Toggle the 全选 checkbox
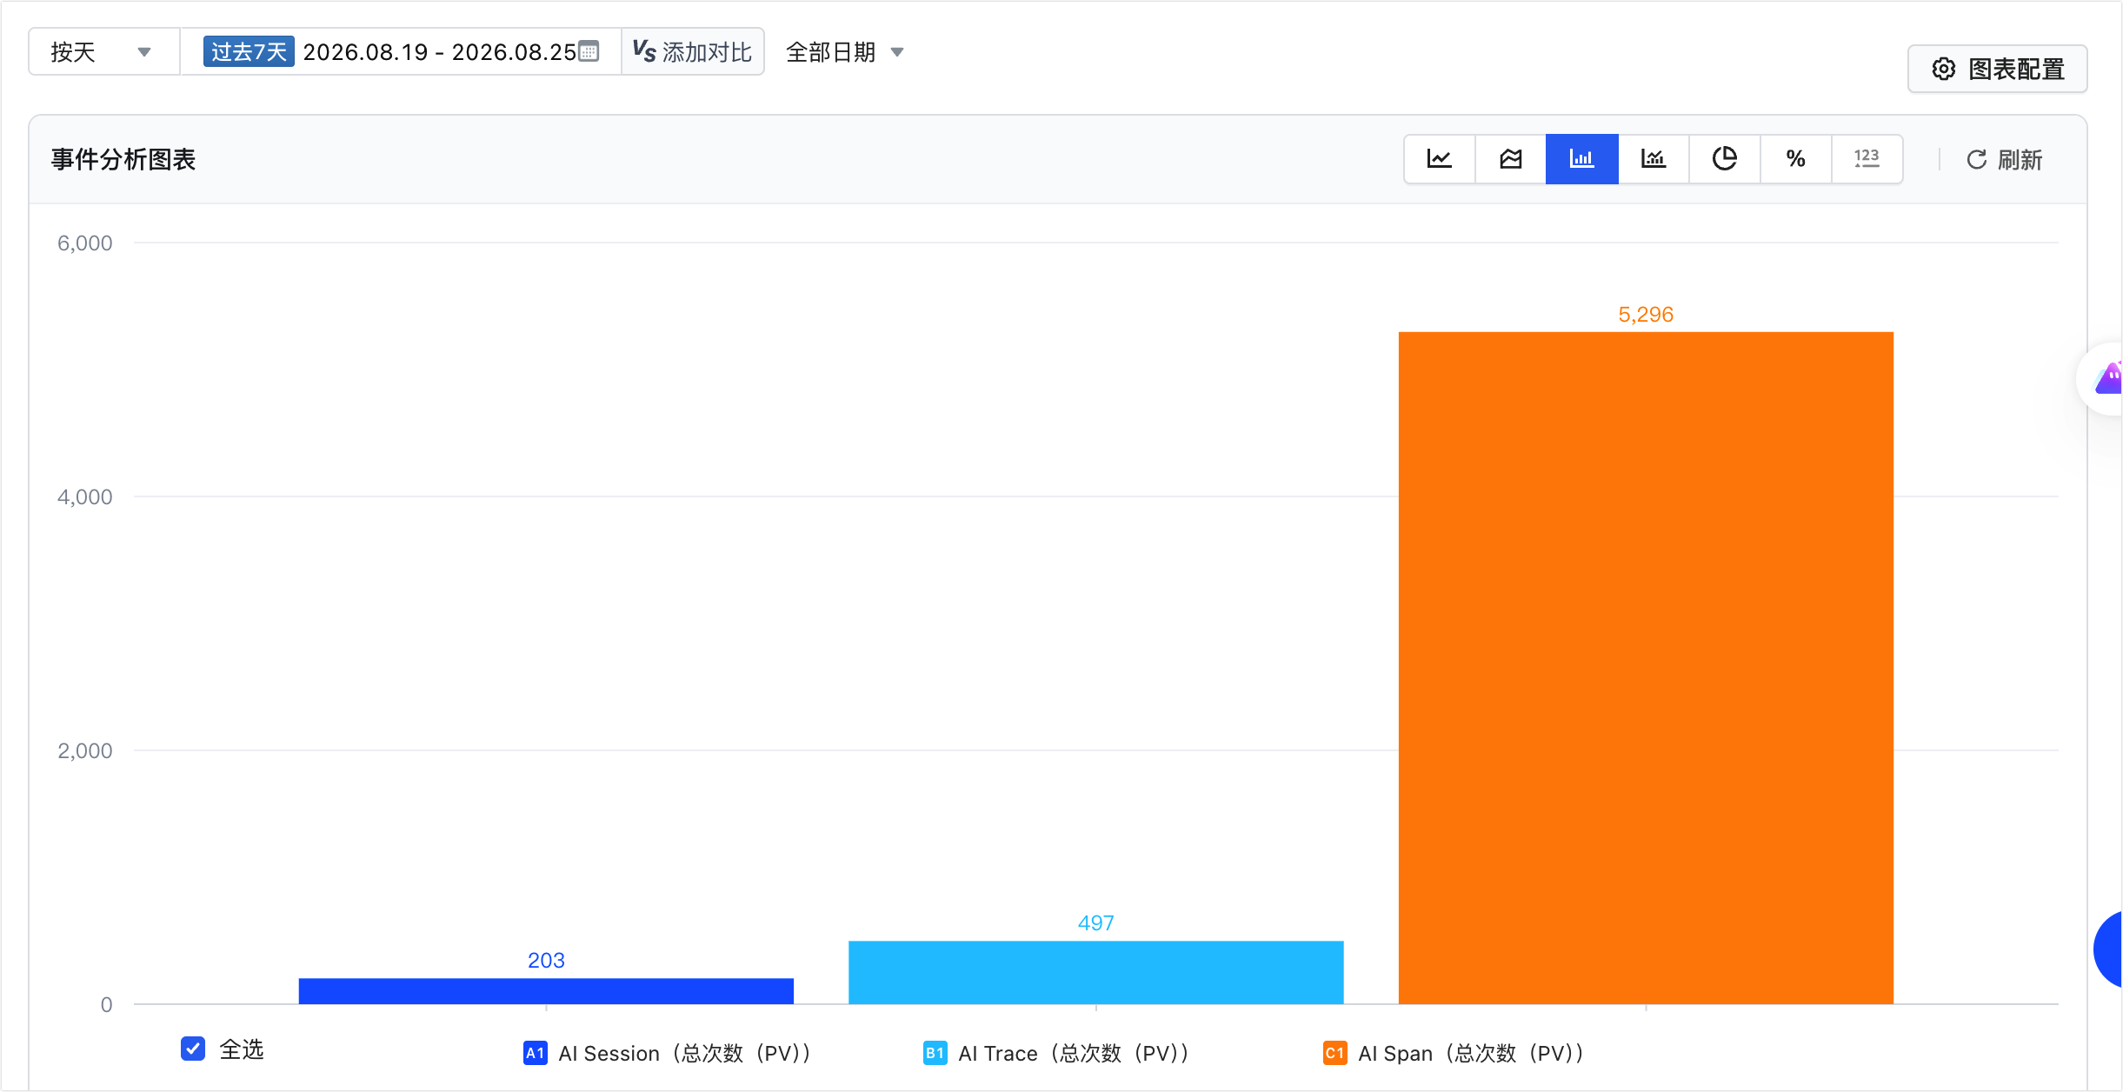The height and width of the screenshot is (1092, 2123). [193, 1049]
